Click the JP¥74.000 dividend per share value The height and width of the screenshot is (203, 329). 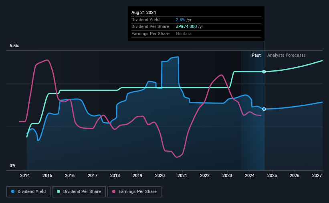pyautogui.click(x=186, y=27)
